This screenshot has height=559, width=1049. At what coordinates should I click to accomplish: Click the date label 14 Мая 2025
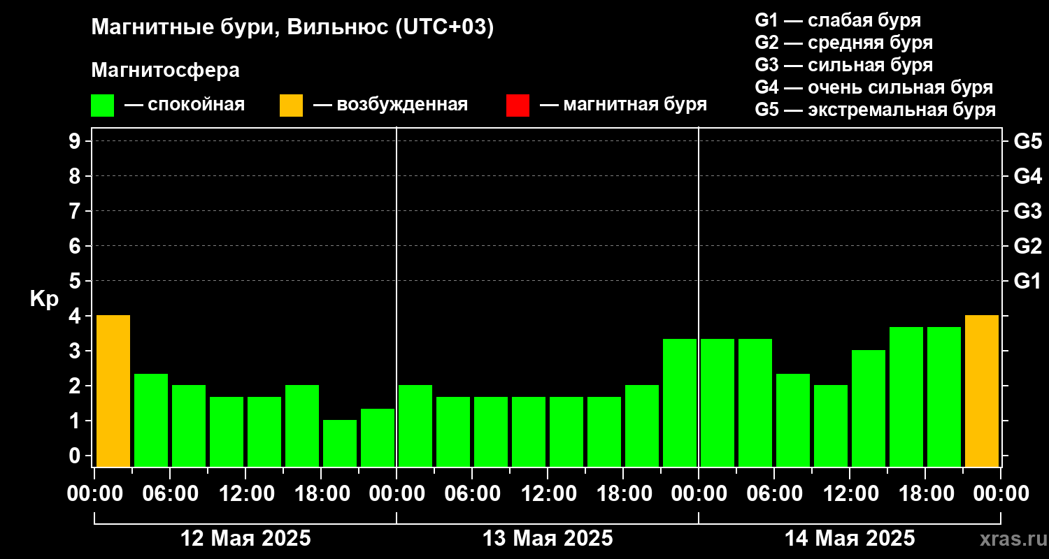[850, 539]
